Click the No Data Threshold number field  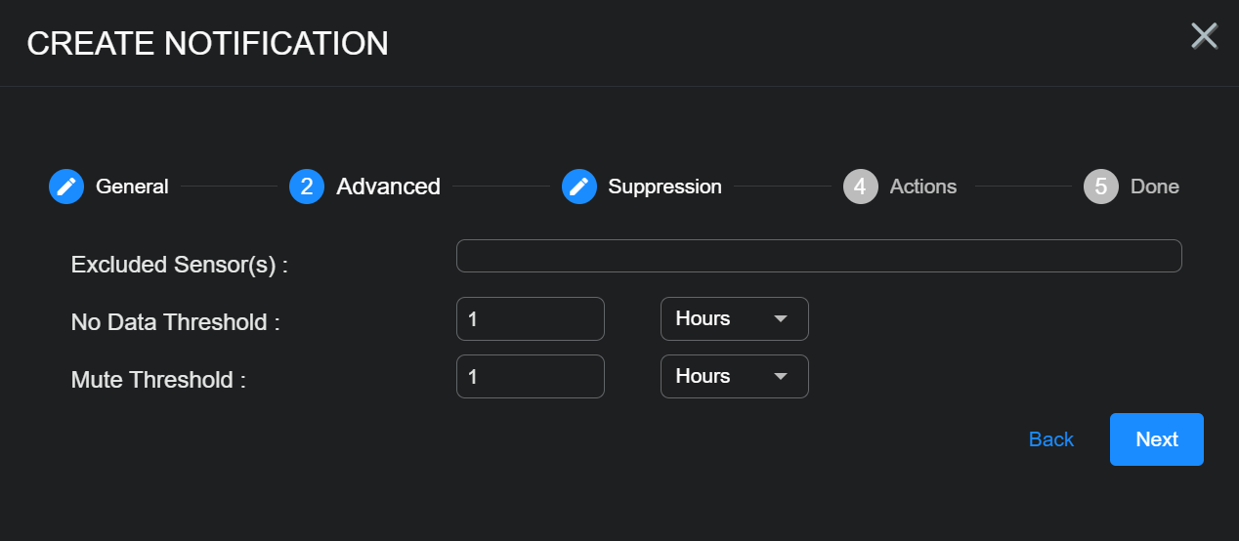click(530, 319)
